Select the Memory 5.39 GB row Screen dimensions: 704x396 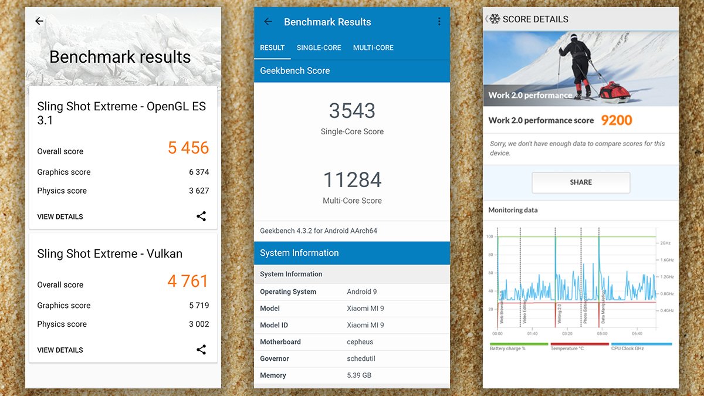352,375
